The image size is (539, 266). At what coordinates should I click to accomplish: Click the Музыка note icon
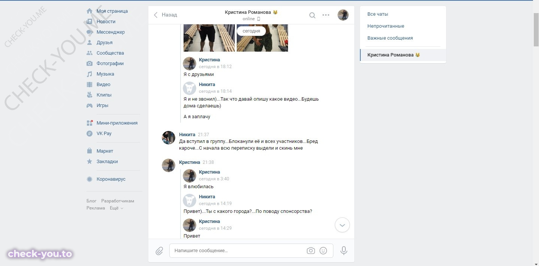click(x=90, y=74)
